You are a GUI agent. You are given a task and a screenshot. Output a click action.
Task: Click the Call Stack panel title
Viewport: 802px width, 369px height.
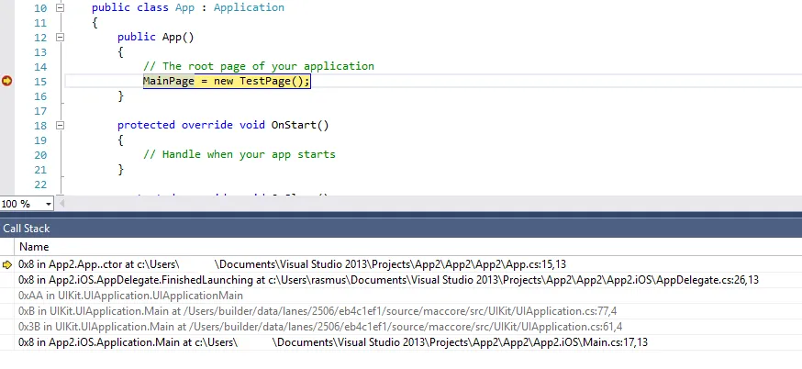26,229
